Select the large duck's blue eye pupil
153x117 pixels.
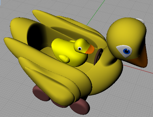coord(127,52)
